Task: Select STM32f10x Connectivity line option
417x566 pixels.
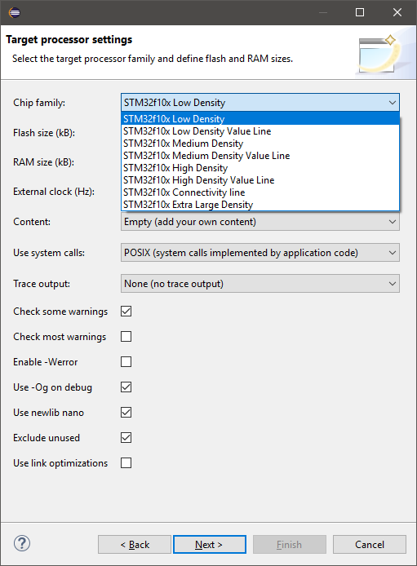Action: tap(260, 192)
